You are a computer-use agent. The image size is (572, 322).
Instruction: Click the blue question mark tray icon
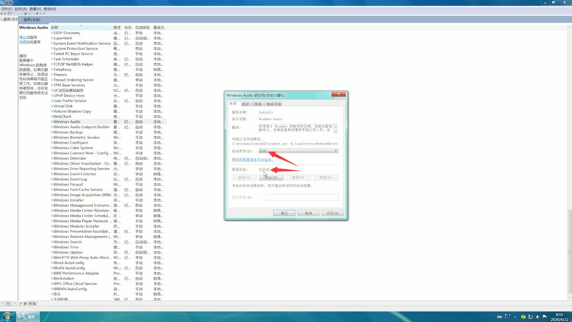click(x=506, y=316)
